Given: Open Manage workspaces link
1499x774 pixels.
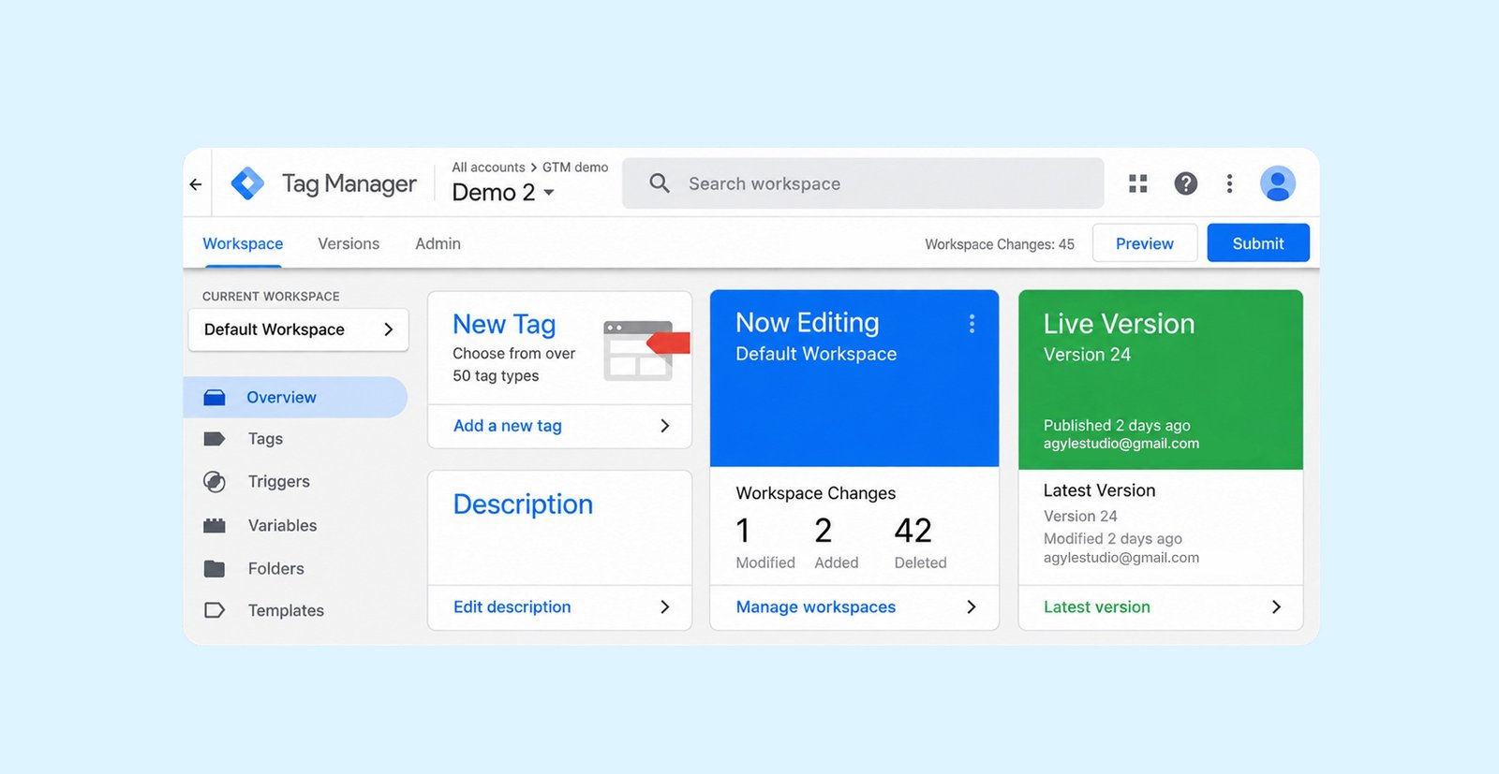Looking at the screenshot, I should [816, 606].
